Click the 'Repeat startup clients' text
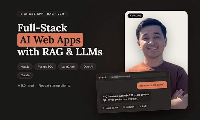Screen dimensions: 200x120 pos(54,86)
